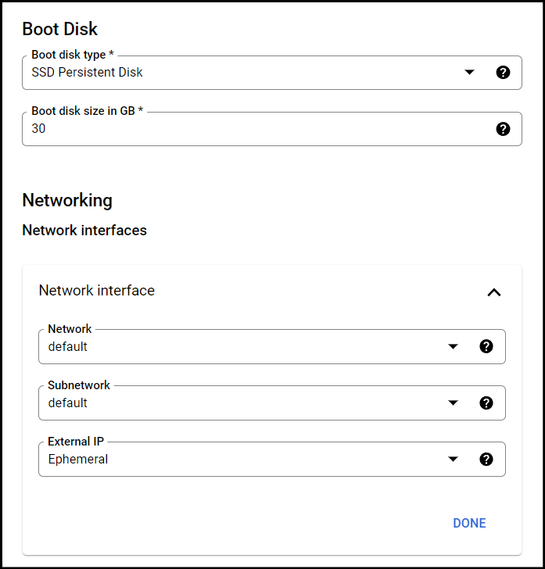
Task: Open the External IP dropdown arrow
Action: [453, 459]
